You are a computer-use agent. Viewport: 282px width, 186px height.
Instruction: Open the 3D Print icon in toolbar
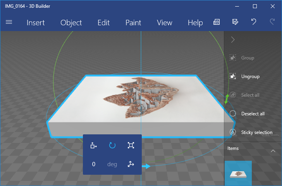[x=217, y=22]
